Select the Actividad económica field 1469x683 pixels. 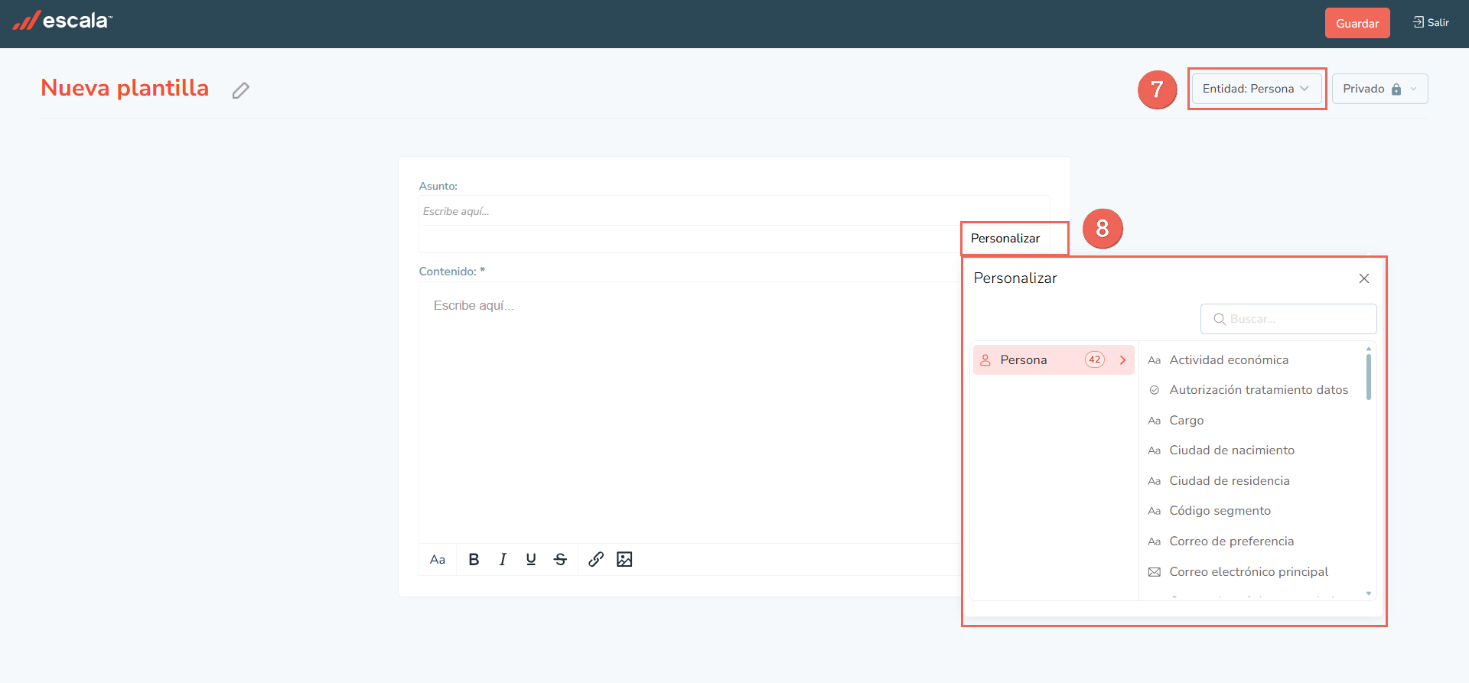[1229, 359]
